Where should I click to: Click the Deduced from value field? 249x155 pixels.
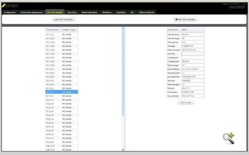pos(192,96)
